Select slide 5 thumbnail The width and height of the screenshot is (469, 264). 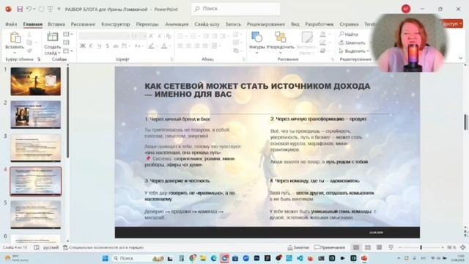click(x=36, y=215)
